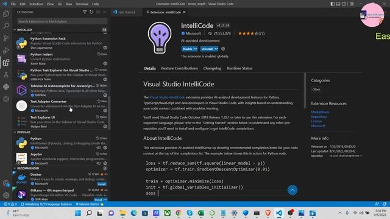Install the GitLens extension
The image size is (390, 219).
[x=99, y=200]
